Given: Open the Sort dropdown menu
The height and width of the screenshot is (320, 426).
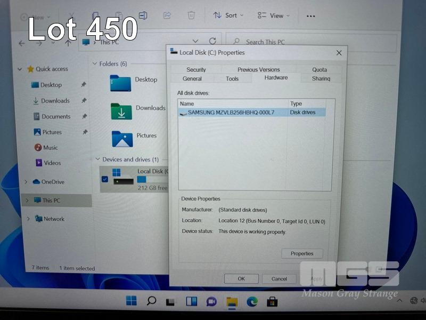Looking at the screenshot, I should coord(228,15).
